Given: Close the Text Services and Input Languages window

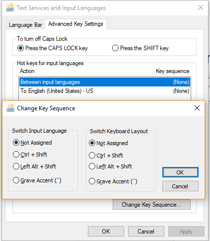Looking at the screenshot, I should [201, 7].
